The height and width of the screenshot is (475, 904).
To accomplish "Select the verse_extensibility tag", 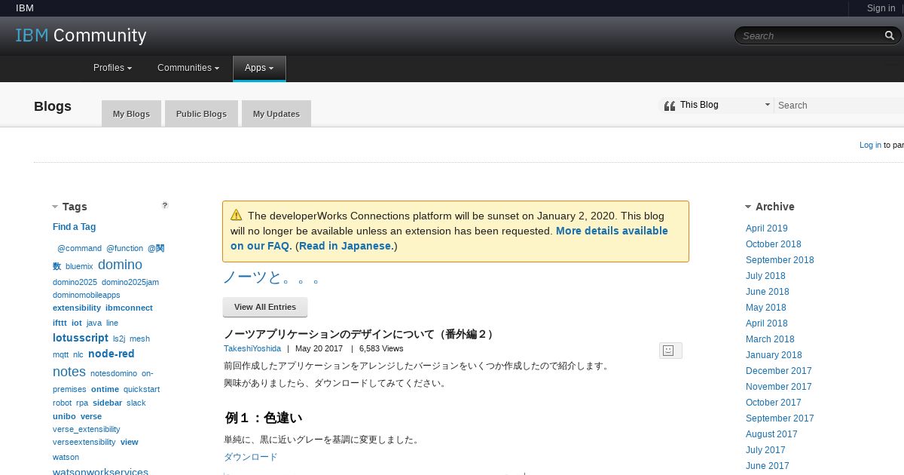I will pyautogui.click(x=87, y=429).
